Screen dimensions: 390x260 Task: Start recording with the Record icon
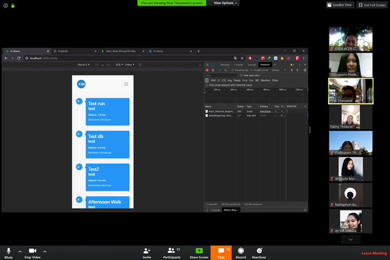coord(241,251)
